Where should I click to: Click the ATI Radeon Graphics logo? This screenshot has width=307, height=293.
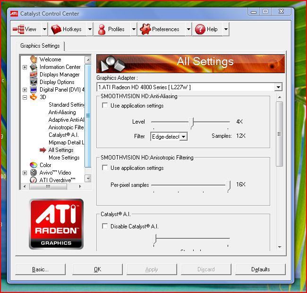coord(56,224)
